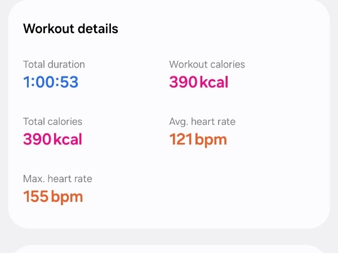338x253 pixels.
Task: Select the Workout calories label
Action: tap(207, 64)
